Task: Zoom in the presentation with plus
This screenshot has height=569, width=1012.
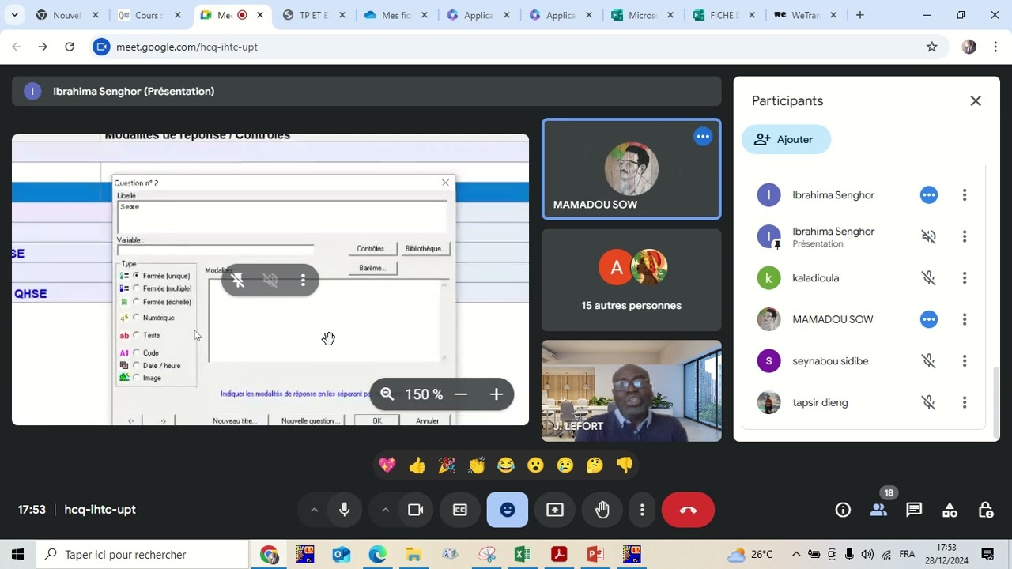Action: coord(496,394)
